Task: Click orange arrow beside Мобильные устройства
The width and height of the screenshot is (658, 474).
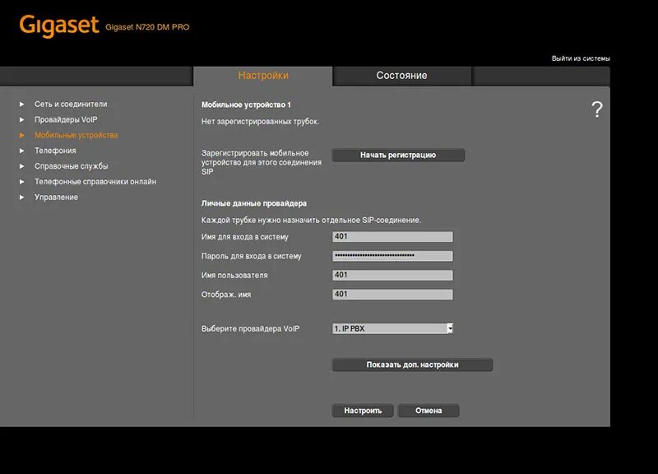Action: point(22,135)
